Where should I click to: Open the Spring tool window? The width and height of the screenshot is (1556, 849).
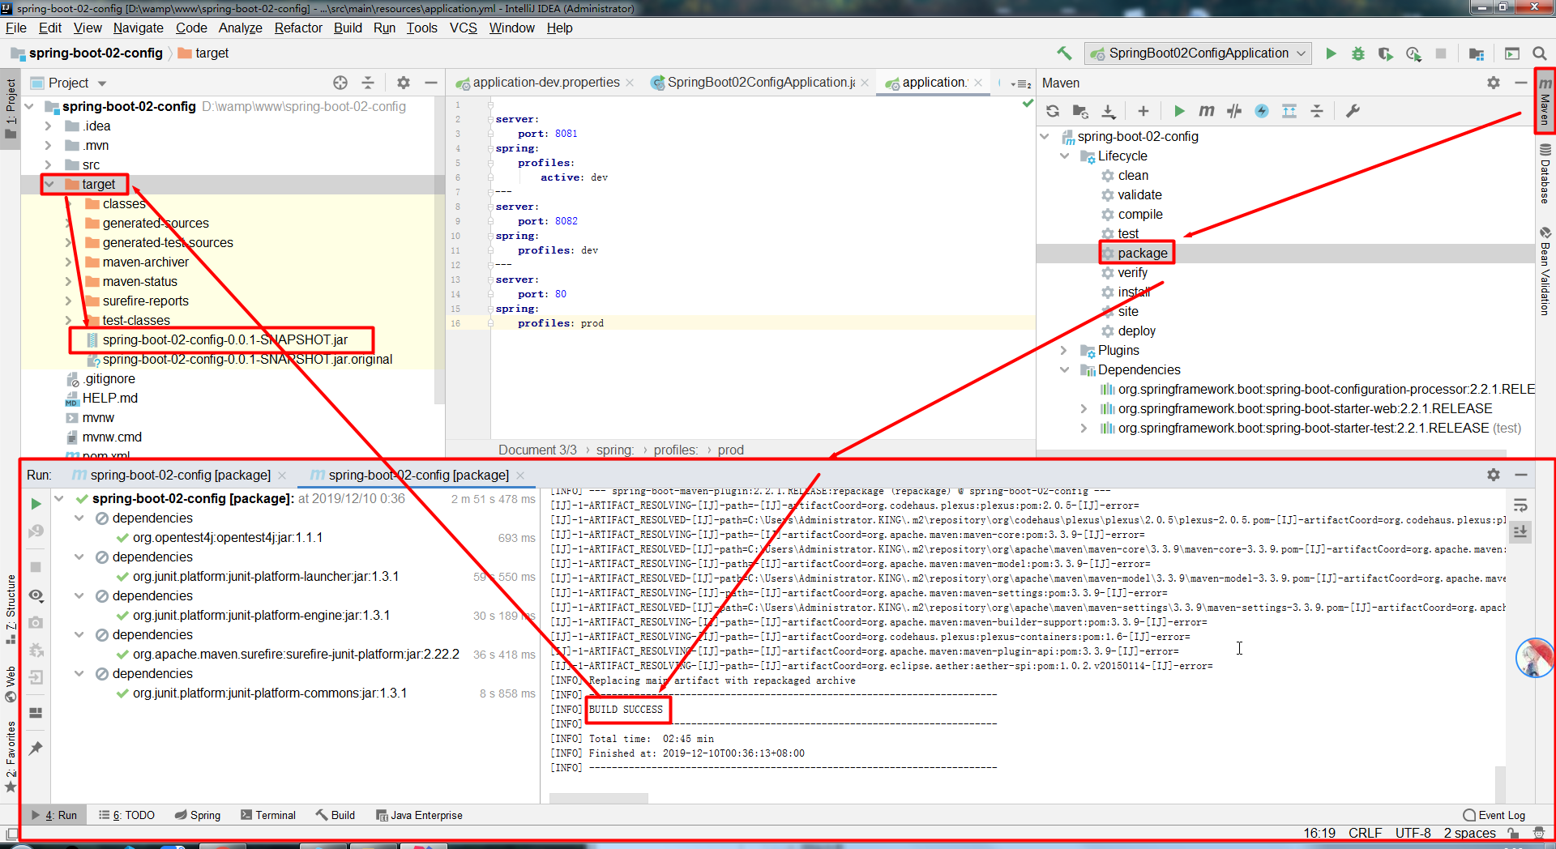click(x=198, y=815)
